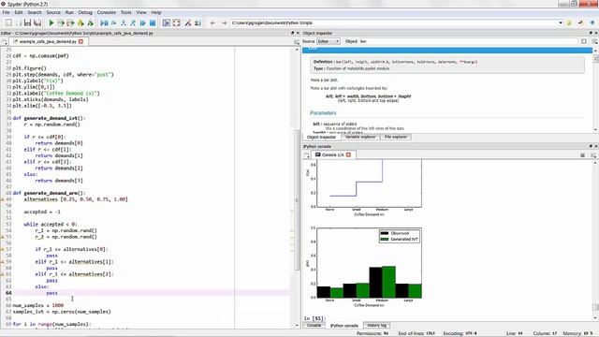Run the current line in debugger
Image resolution: width=599 pixels, height=337 pixels.
tap(114, 22)
